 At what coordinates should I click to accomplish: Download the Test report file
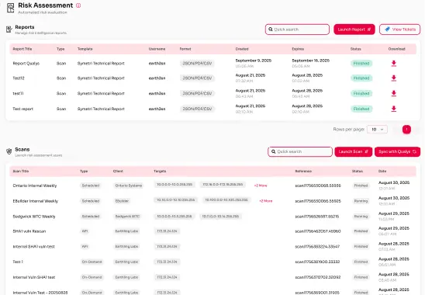[394, 109]
